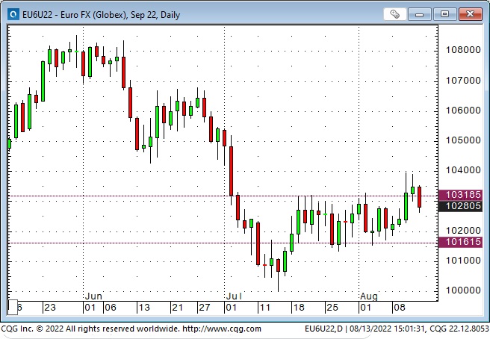The image size is (490, 339).
Task: Click the upper dashed line at 103185
Action: (223, 196)
